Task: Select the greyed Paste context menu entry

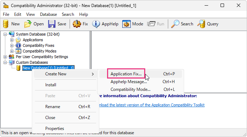Action: pos(65,96)
